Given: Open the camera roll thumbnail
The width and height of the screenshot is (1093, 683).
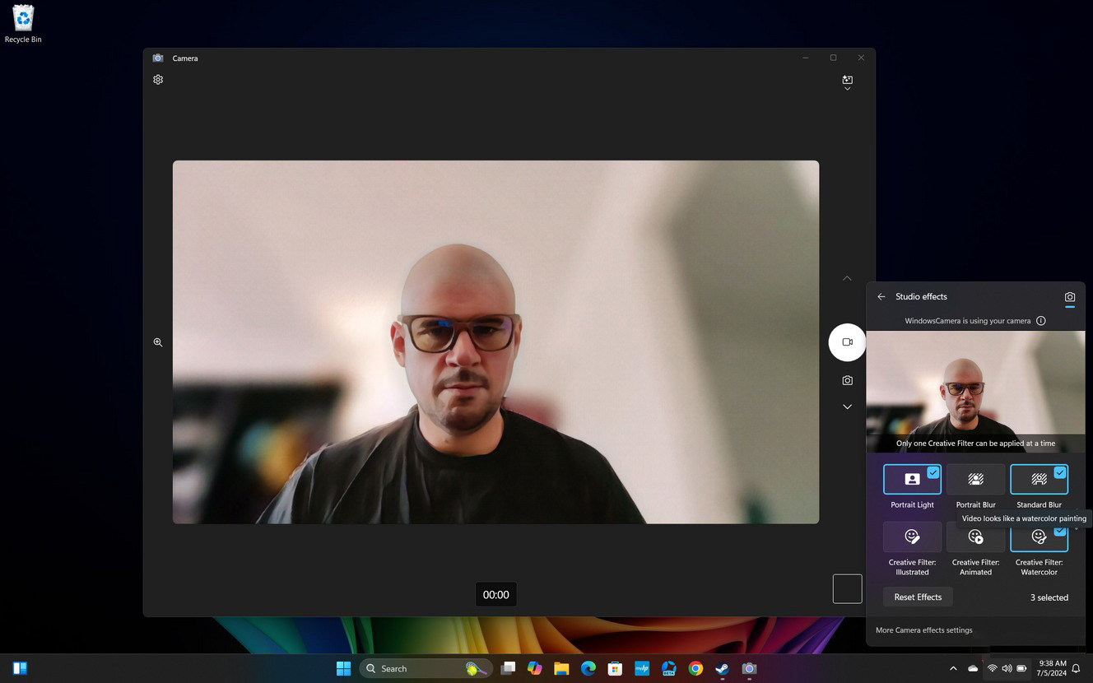Looking at the screenshot, I should point(847,589).
